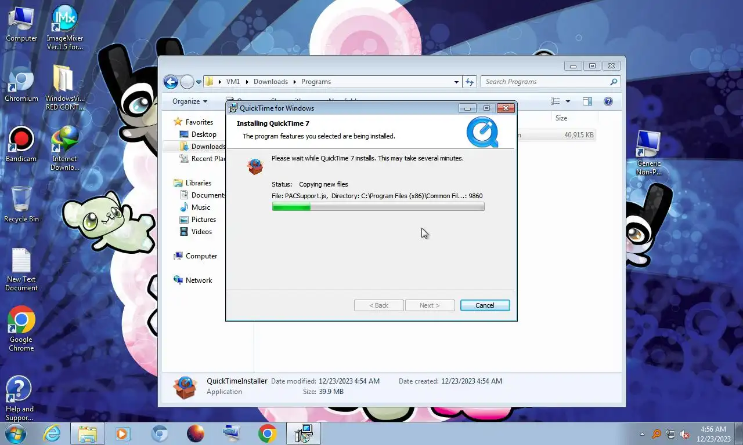Select the Help and Support shortcut
The height and width of the screenshot is (445, 743).
click(x=20, y=399)
